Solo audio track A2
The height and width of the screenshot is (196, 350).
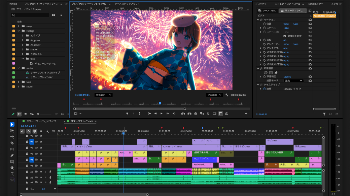[45, 178]
